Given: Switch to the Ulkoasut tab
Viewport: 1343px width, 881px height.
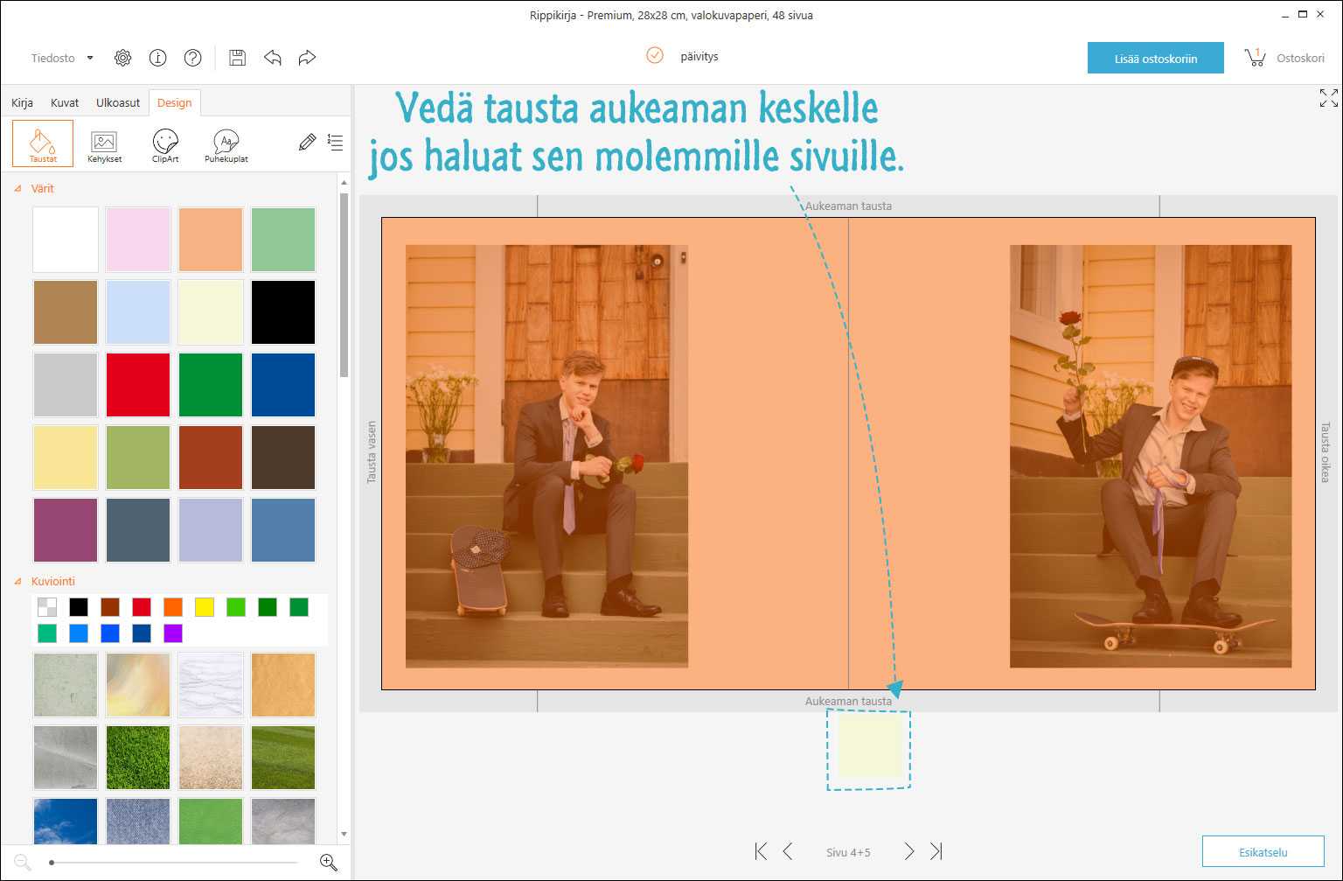Looking at the screenshot, I should [118, 102].
